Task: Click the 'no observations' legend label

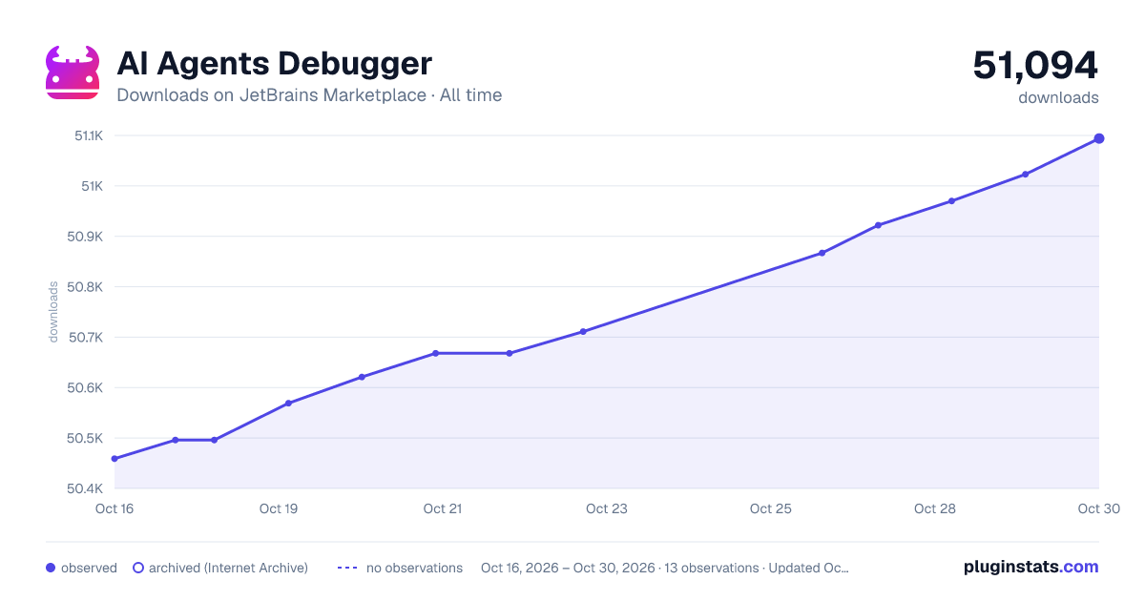Action: [414, 568]
